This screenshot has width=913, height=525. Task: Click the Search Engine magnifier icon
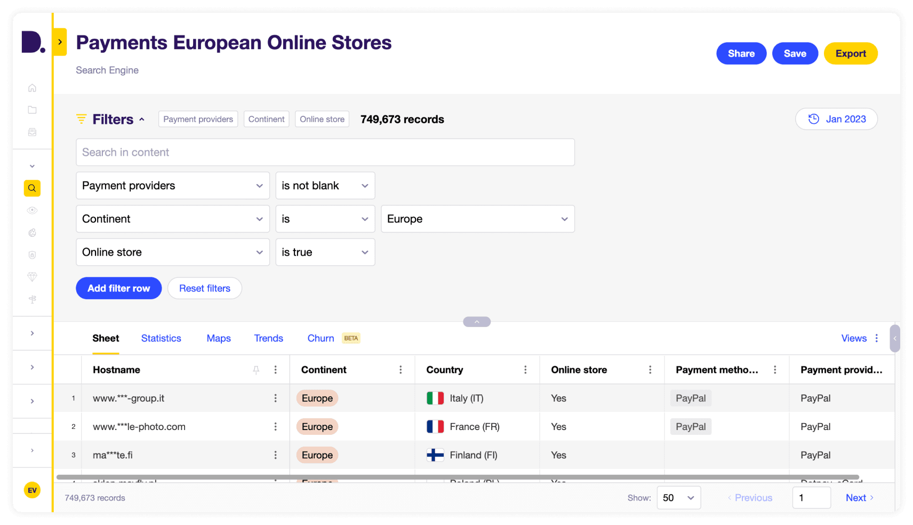pyautogui.click(x=32, y=188)
